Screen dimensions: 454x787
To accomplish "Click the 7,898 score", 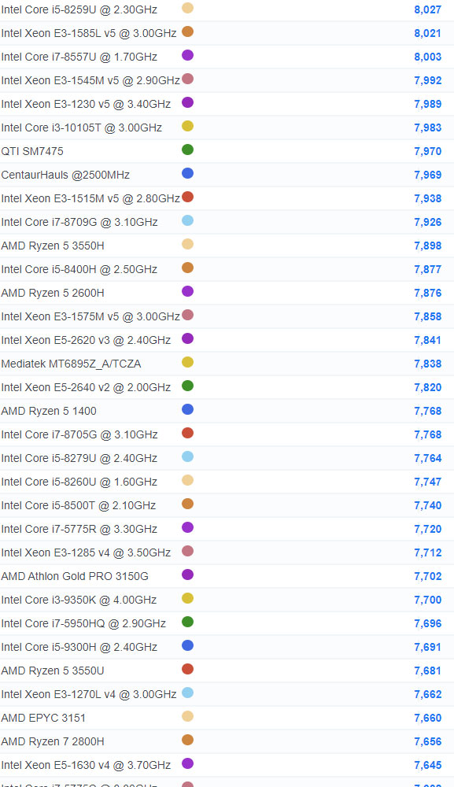I will 428,246.
